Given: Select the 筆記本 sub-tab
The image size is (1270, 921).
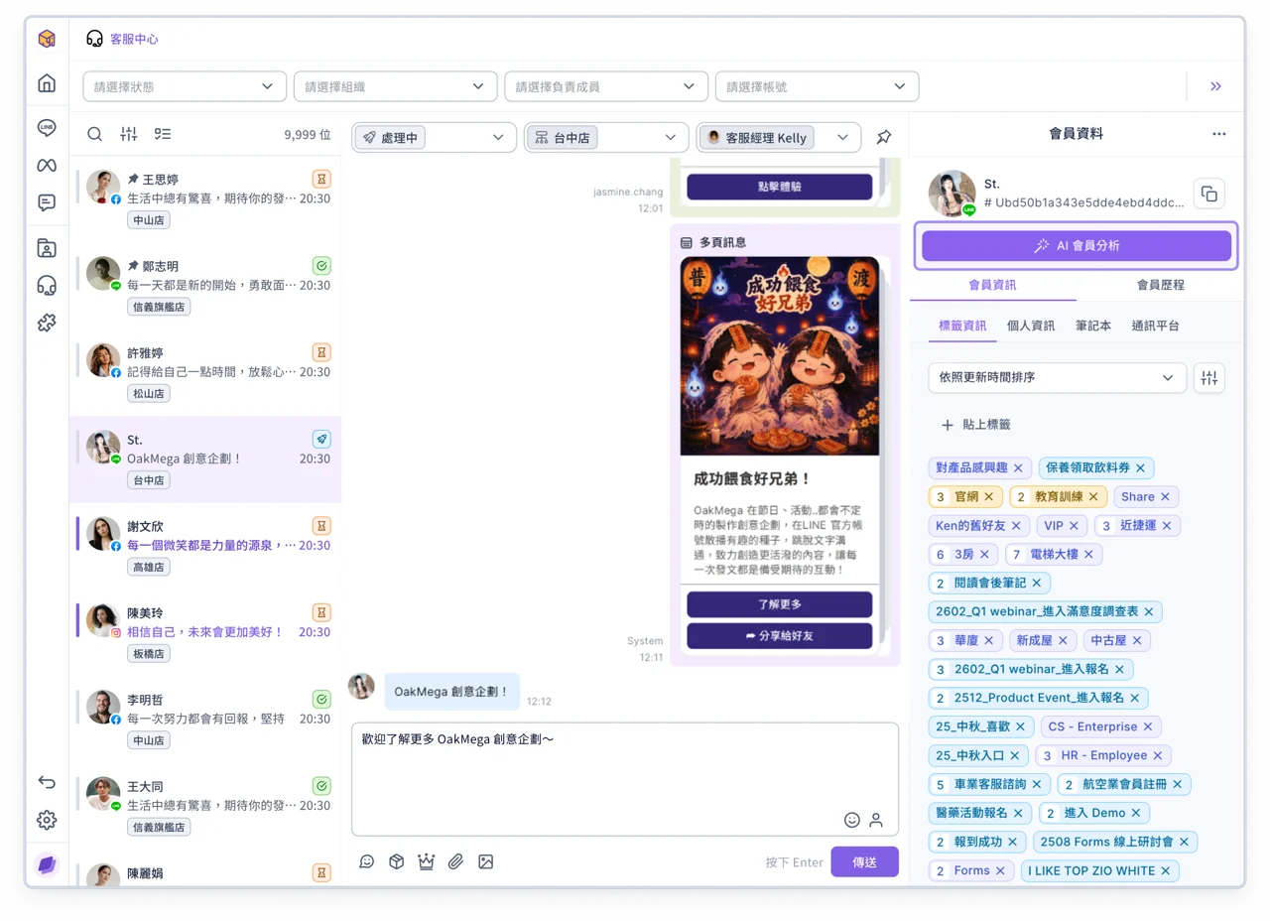Looking at the screenshot, I should click(1093, 326).
